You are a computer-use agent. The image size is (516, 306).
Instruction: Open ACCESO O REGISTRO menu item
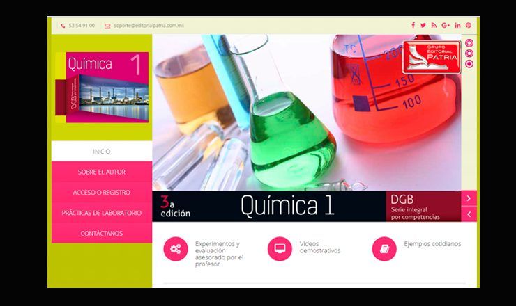tap(102, 193)
